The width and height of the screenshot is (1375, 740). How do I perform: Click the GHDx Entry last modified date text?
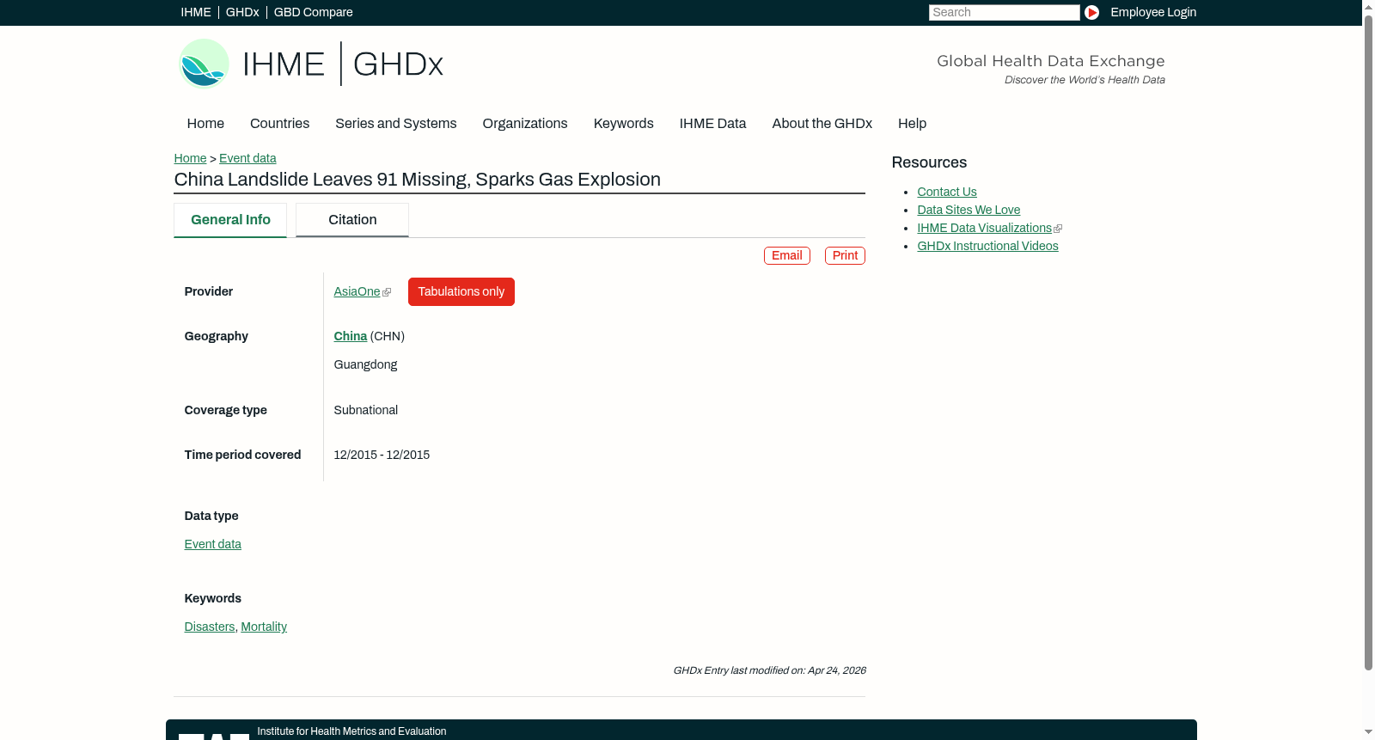[x=769, y=670]
